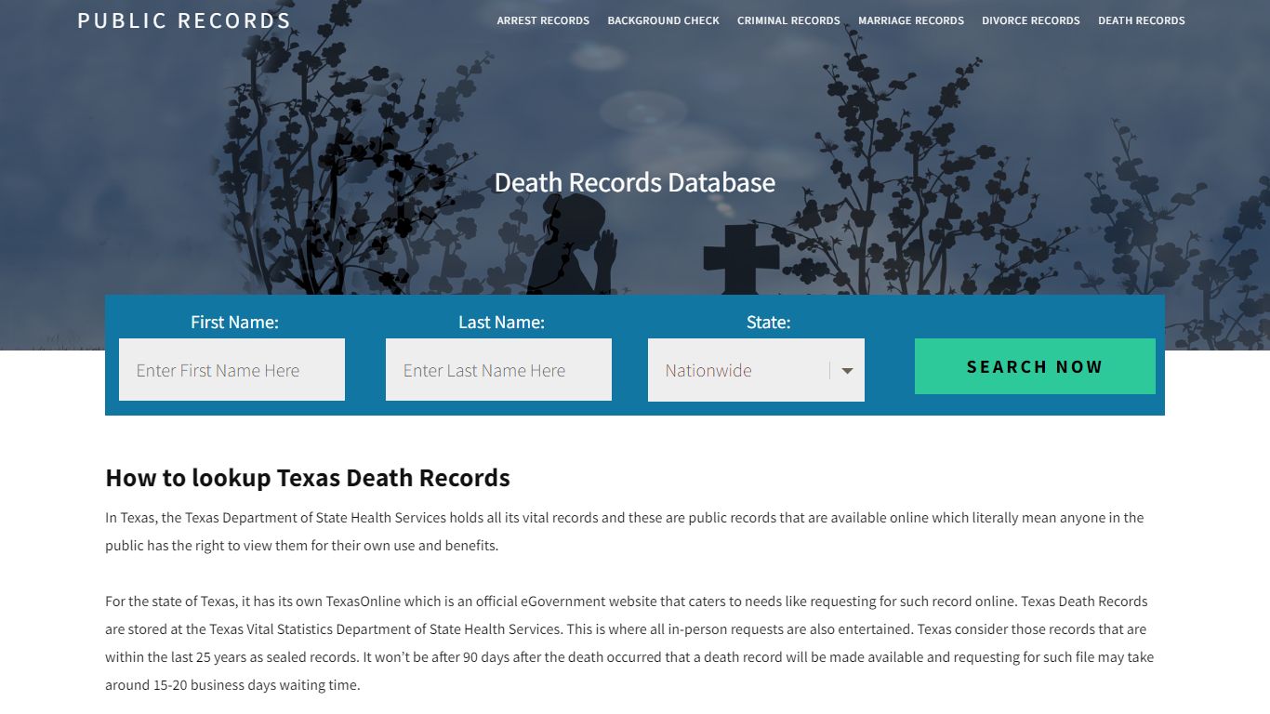The image size is (1270, 714).
Task: Open the Arrest Records menu item
Action: click(543, 20)
